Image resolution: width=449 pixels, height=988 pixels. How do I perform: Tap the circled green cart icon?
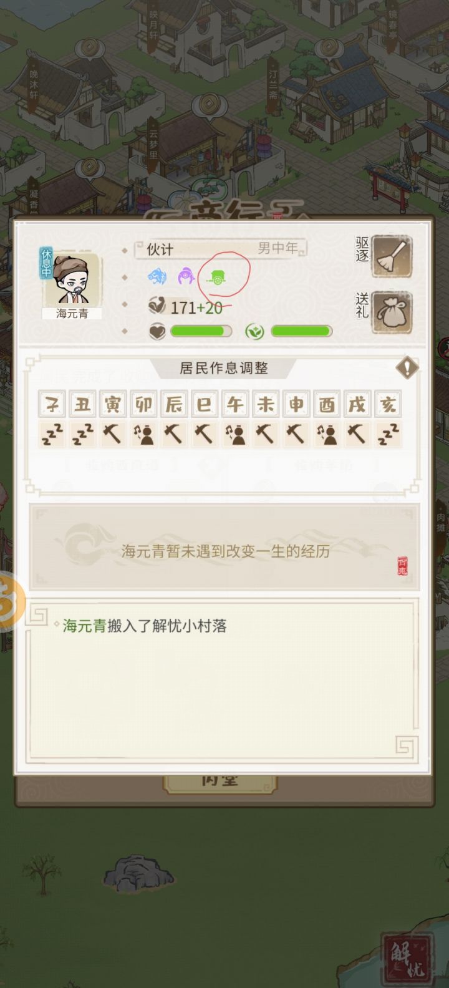[x=218, y=277]
